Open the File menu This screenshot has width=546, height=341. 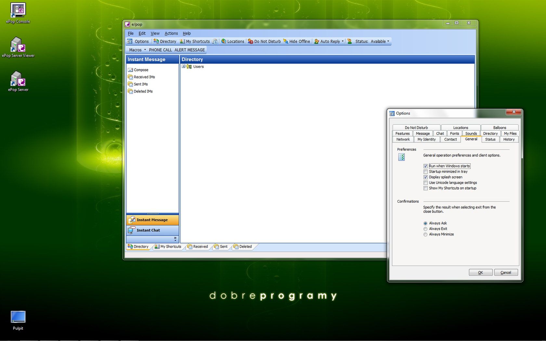click(131, 33)
